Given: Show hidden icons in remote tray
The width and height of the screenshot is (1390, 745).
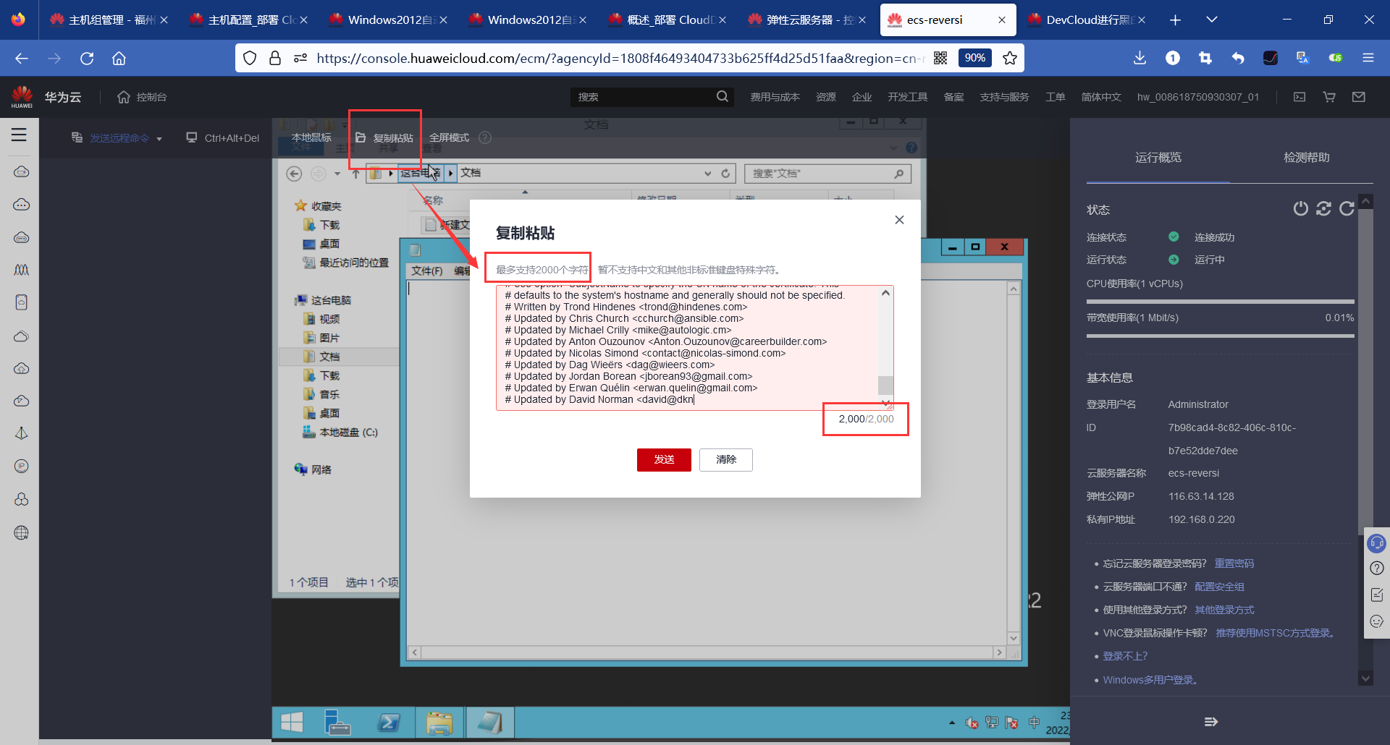Looking at the screenshot, I should point(952,723).
